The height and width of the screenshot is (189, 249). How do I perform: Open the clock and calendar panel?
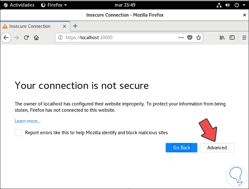[x=124, y=5]
